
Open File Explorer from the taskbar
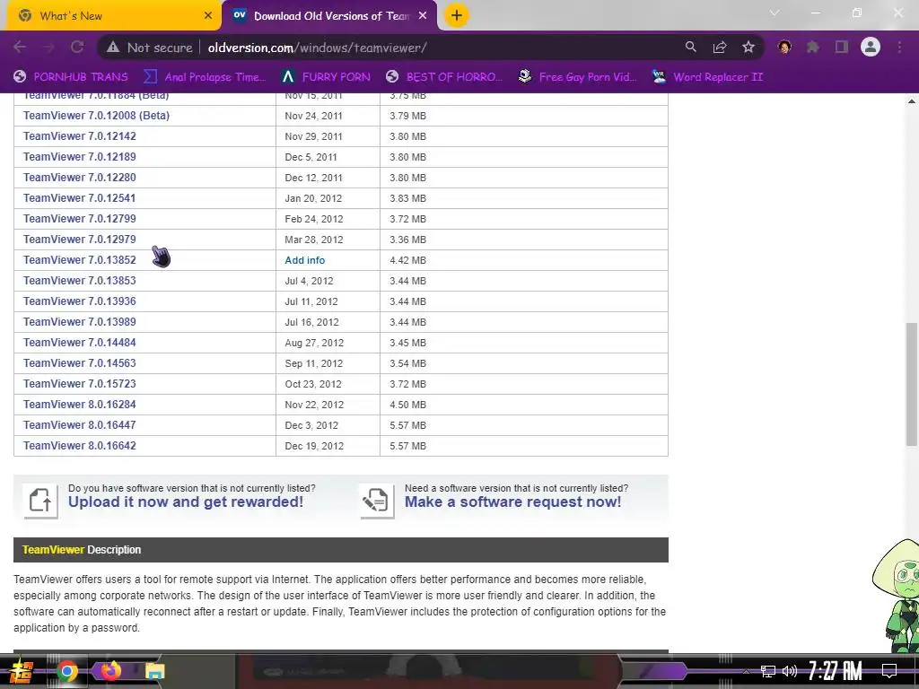click(x=154, y=671)
